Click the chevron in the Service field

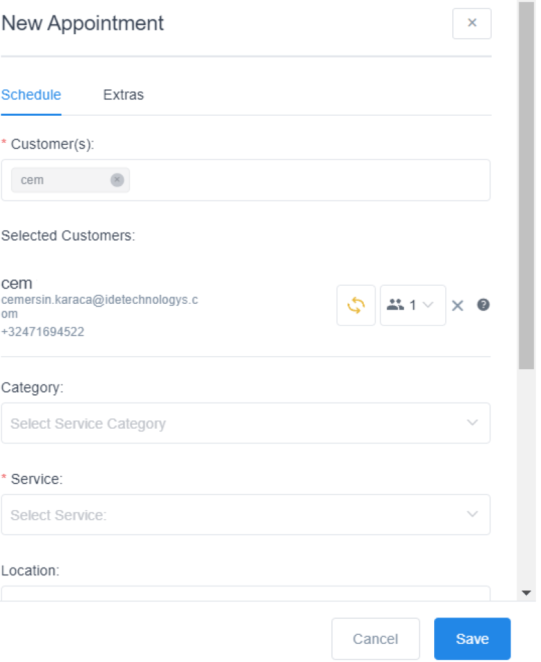pos(472,515)
